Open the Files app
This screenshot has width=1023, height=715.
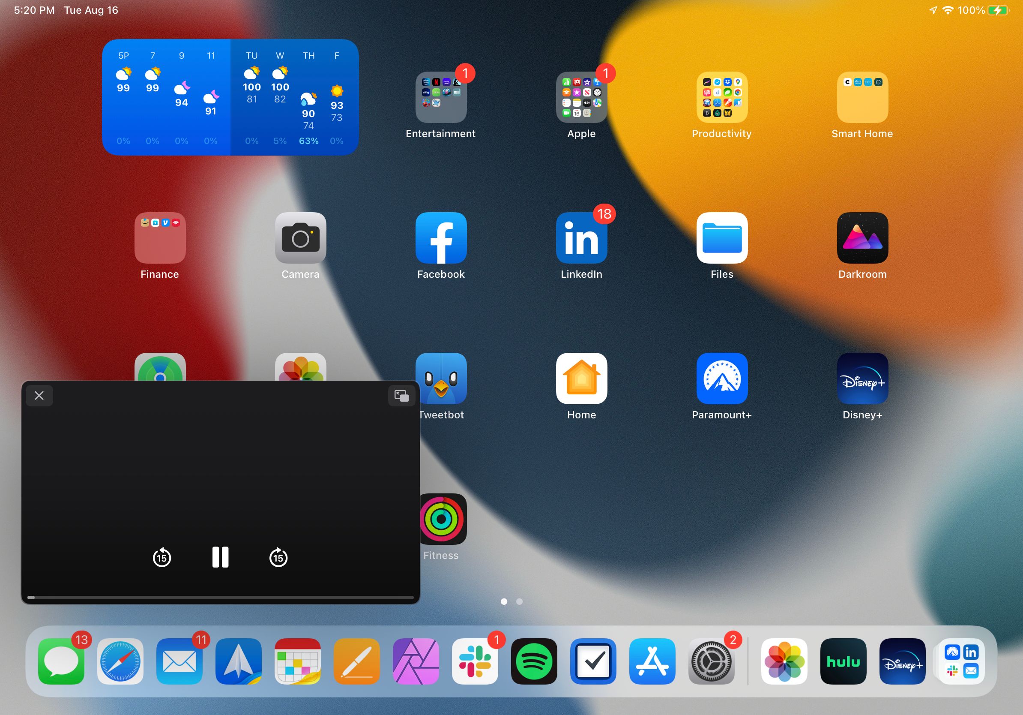coord(722,238)
